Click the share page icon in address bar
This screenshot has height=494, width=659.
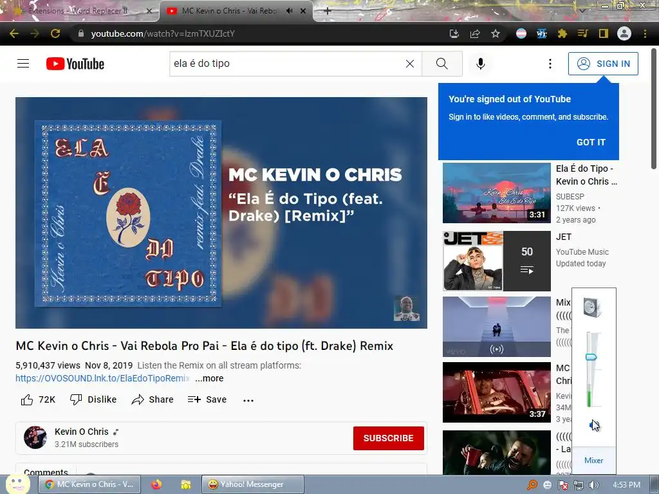pos(475,33)
